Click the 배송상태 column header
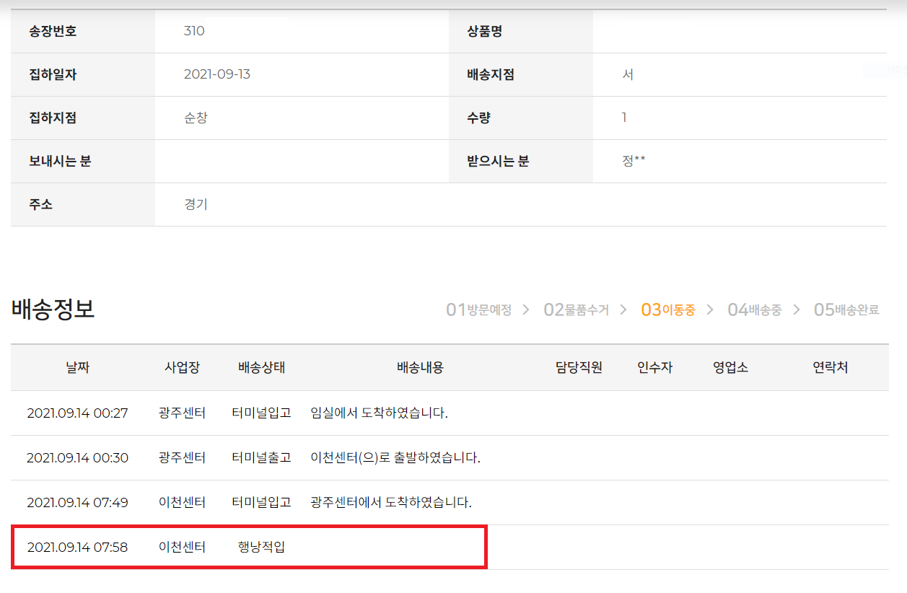Viewport: 907px width, 593px height. [x=262, y=367]
